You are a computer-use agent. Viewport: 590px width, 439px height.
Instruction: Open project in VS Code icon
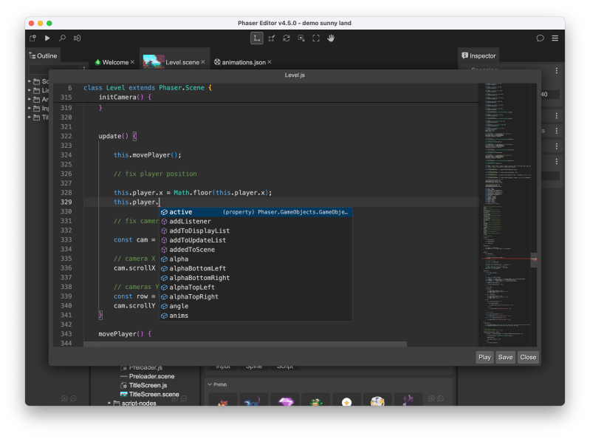77,38
